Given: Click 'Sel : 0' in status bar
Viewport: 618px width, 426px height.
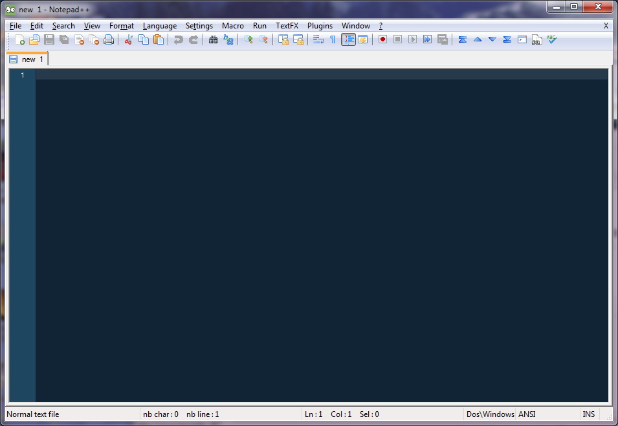Looking at the screenshot, I should 370,414.
